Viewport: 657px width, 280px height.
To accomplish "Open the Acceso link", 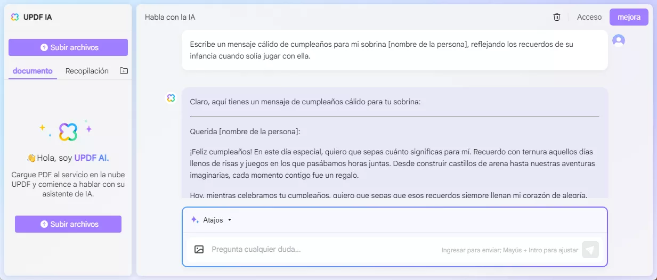I will (589, 17).
